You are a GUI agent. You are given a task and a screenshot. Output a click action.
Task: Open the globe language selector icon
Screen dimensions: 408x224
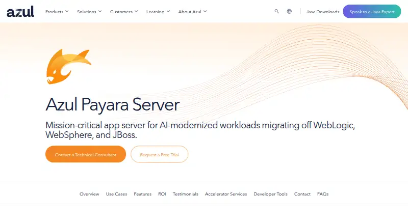point(289,11)
